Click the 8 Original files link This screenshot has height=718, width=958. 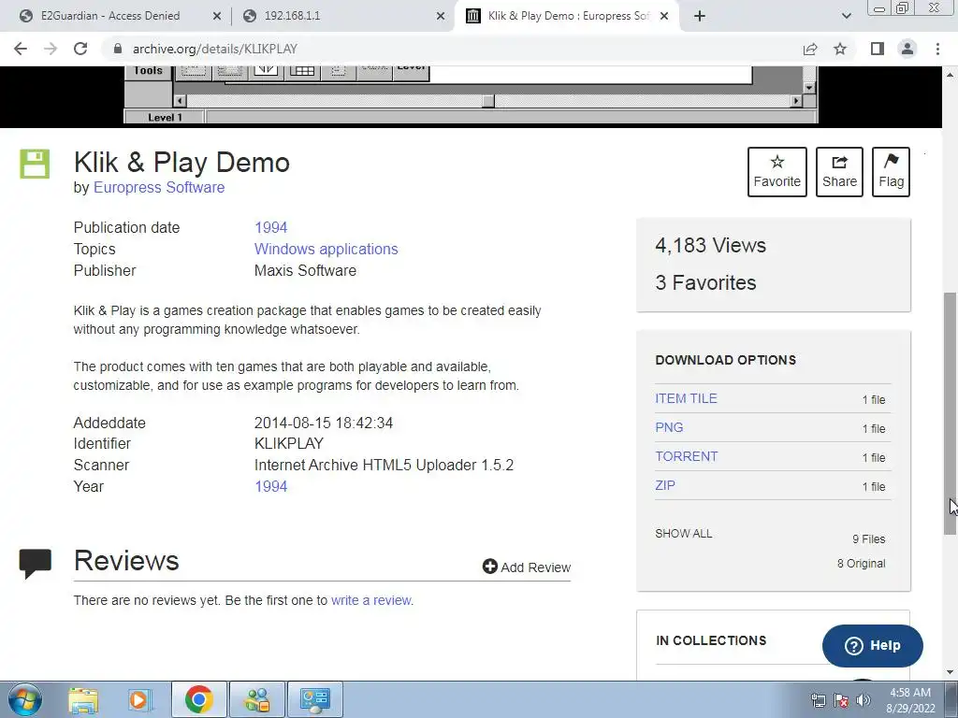(861, 564)
